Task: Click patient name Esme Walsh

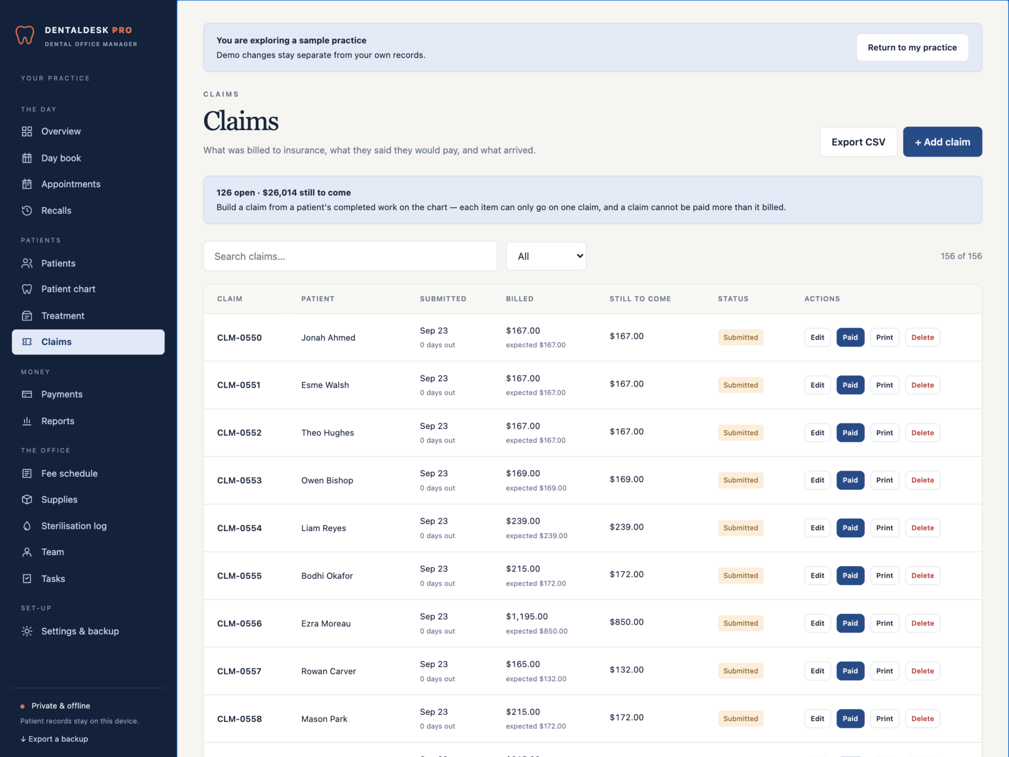Action: pyautogui.click(x=325, y=385)
